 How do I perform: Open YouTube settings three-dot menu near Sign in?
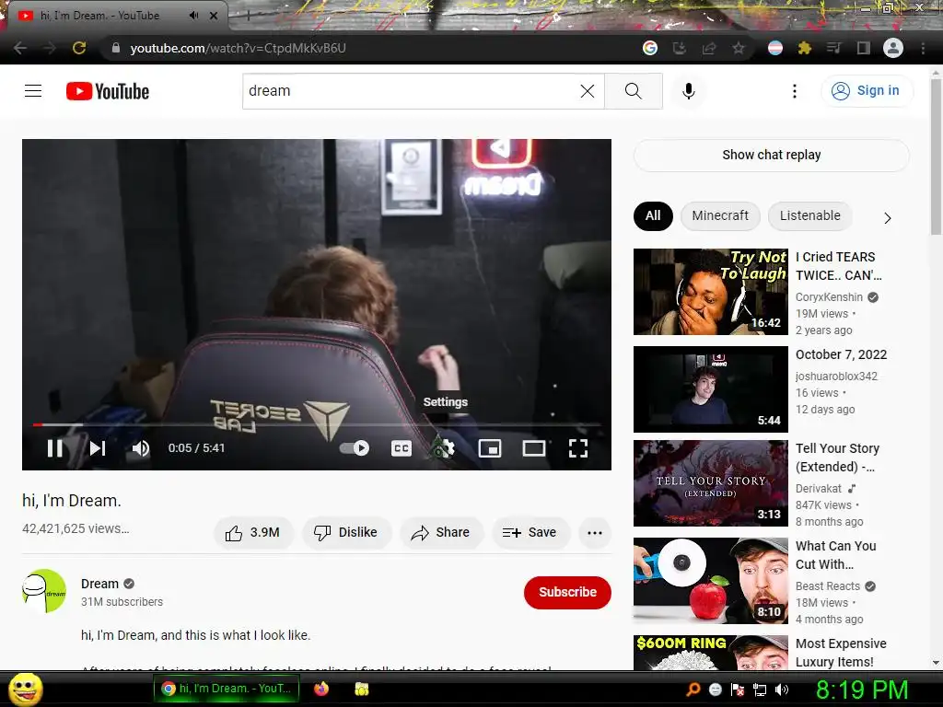click(795, 91)
